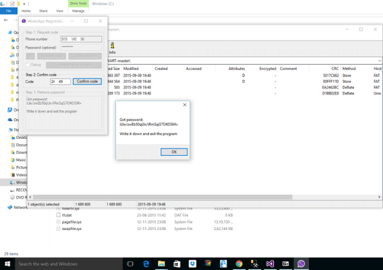This screenshot has height=270, width=383.
Task: Click the WhatsApp Registration window title icon
Action: click(x=24, y=21)
